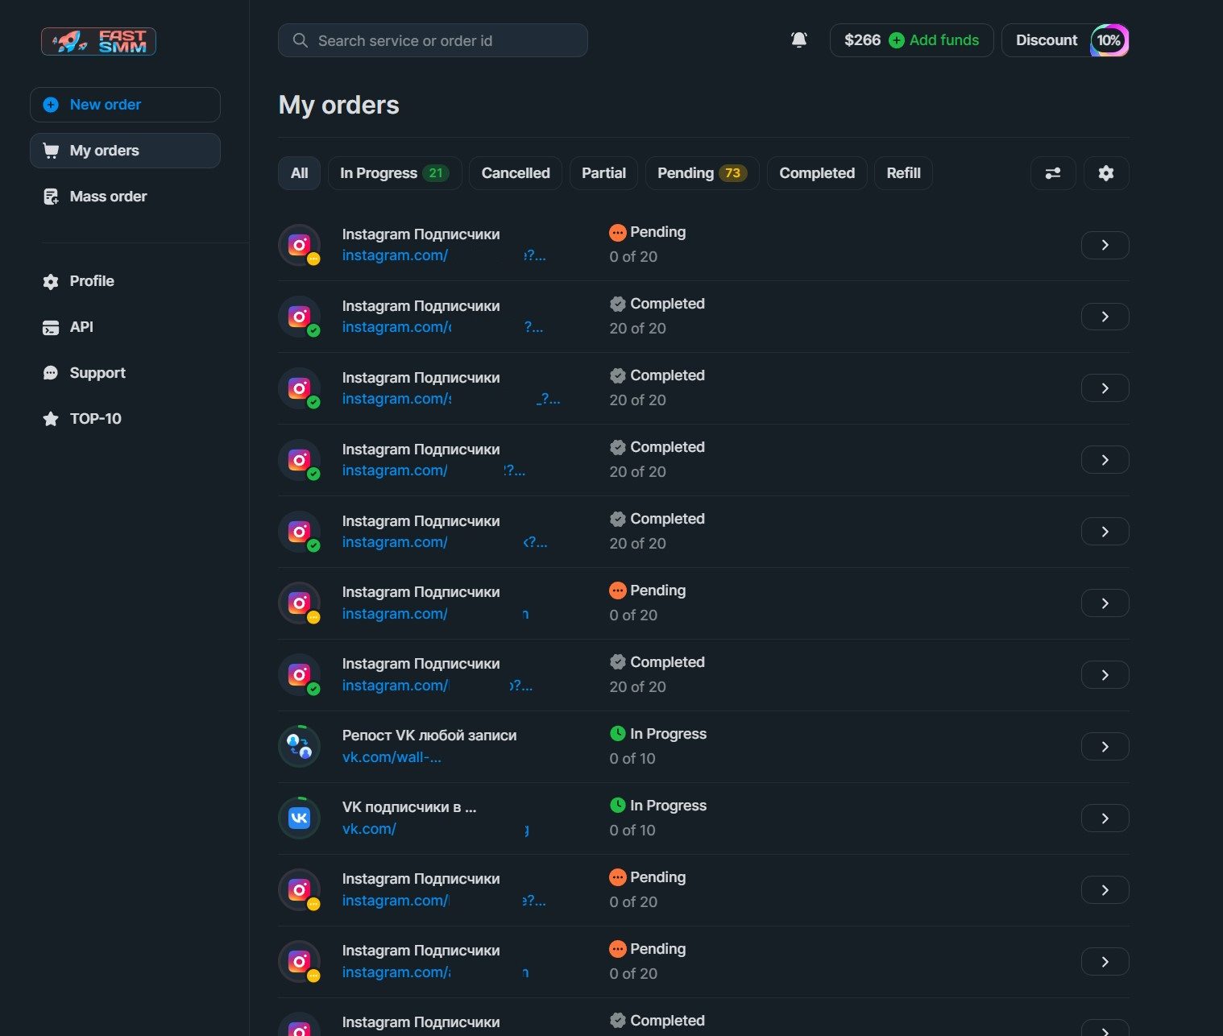Open the filter sliders icon button
The image size is (1223, 1036).
1052,173
